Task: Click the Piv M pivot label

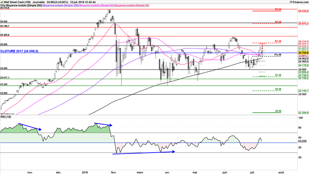Action: tap(278, 55)
